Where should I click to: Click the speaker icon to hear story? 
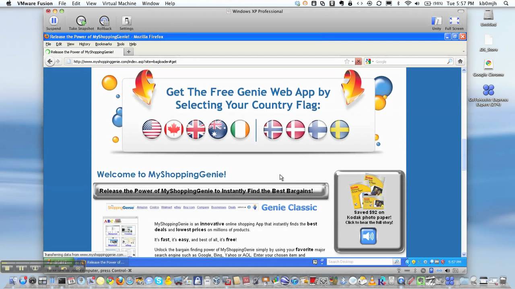tap(368, 236)
